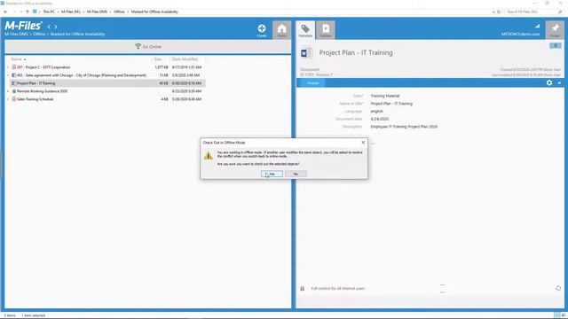Select 297 - Project C - ESTT Corporation

[x=43, y=67]
